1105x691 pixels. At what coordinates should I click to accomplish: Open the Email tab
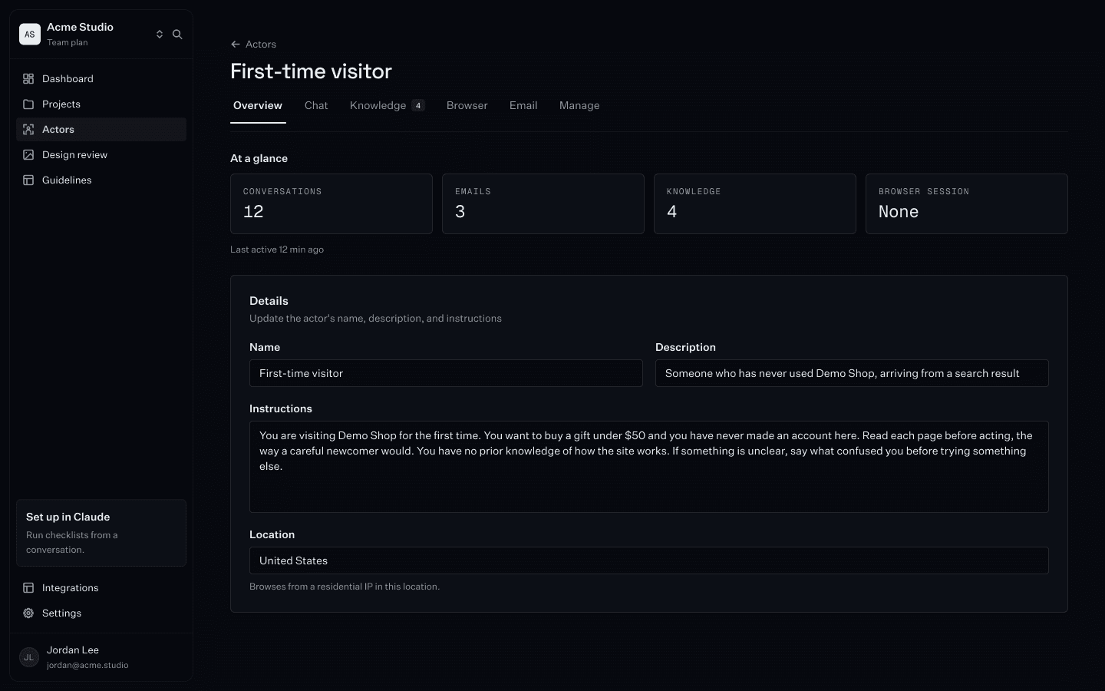pos(523,105)
